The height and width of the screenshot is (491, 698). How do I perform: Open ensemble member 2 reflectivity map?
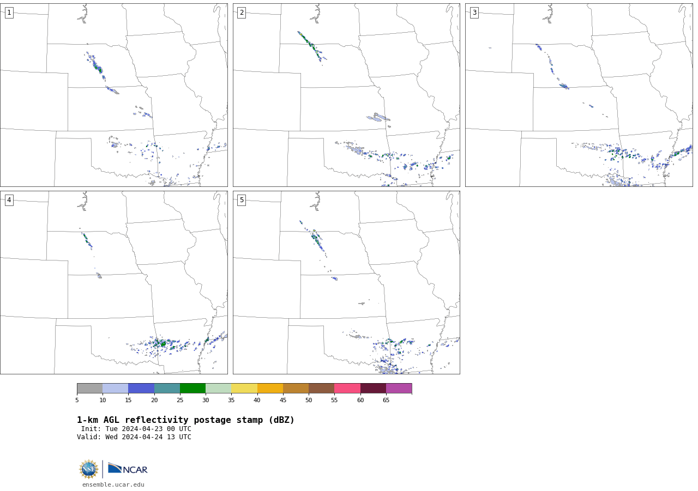pyautogui.click(x=346, y=95)
